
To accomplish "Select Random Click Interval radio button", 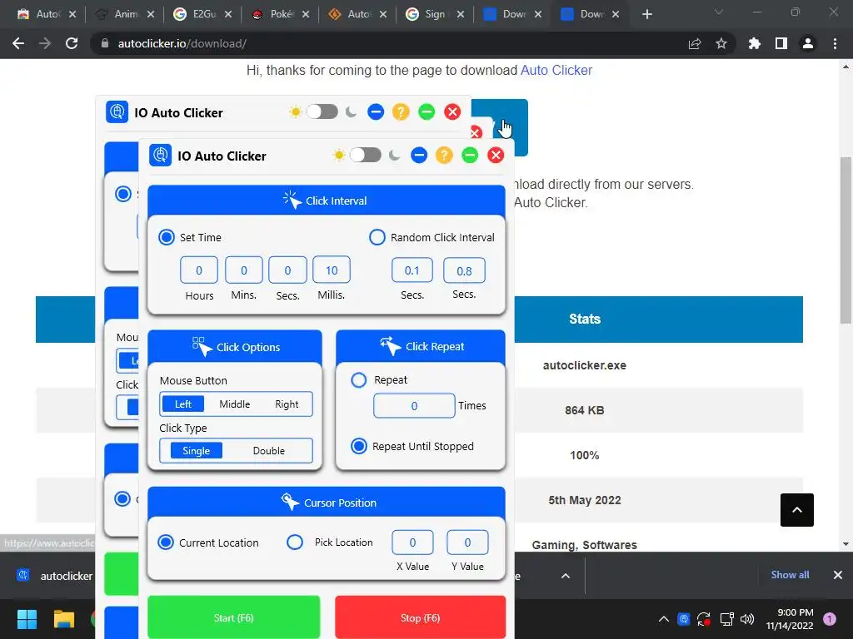I will pyautogui.click(x=377, y=237).
